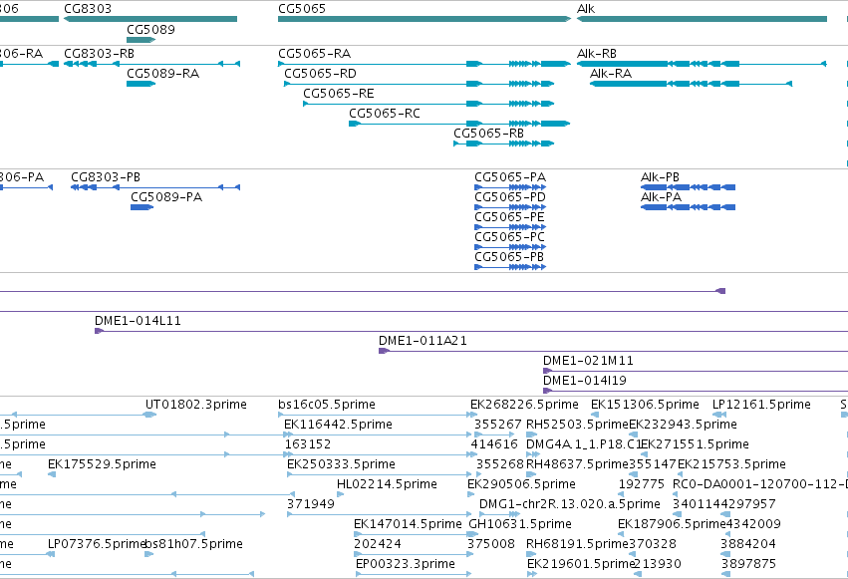Viewport: 848px width, 579px height.
Task: Click the DME1-021M11 BAC clone label
Action: tap(588, 361)
